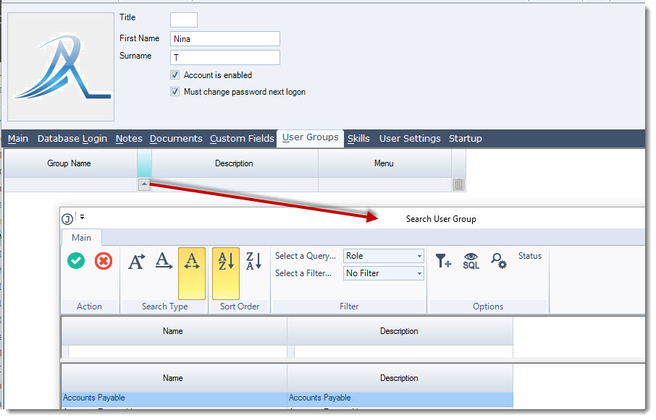This screenshot has width=656, height=420.
Task: Select the 'starts with' search type icon
Action: pos(136,262)
